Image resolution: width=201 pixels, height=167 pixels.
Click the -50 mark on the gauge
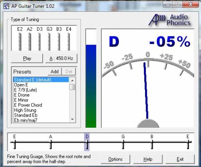coord(109,65)
